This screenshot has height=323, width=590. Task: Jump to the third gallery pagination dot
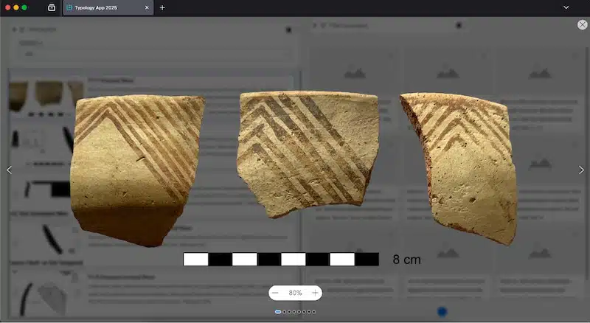[289, 312]
